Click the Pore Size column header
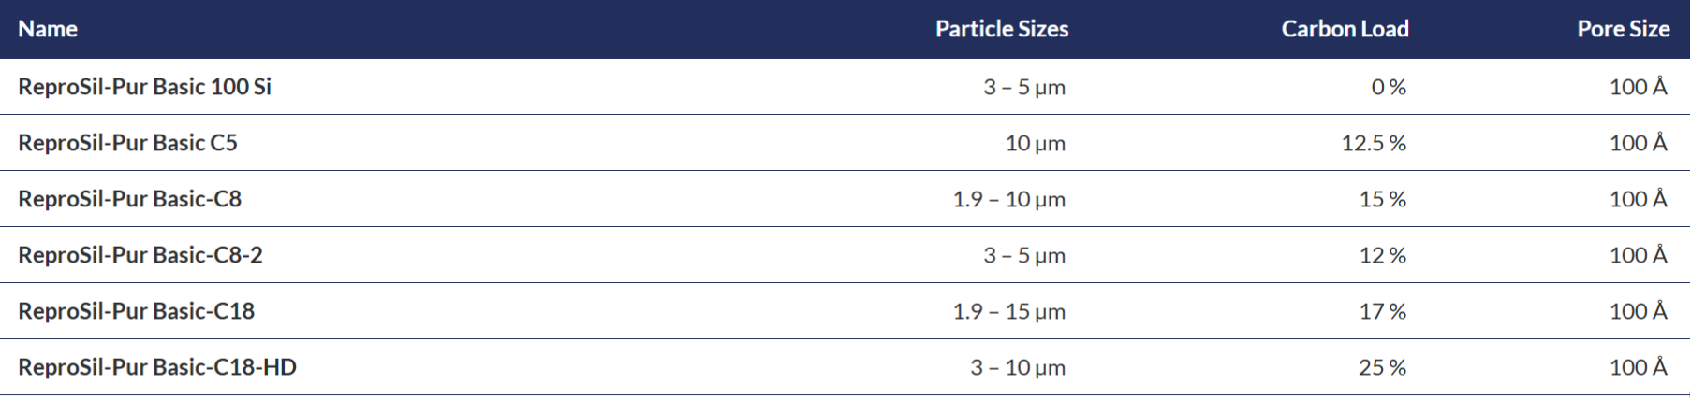This screenshot has width=1691, height=398. [1623, 29]
